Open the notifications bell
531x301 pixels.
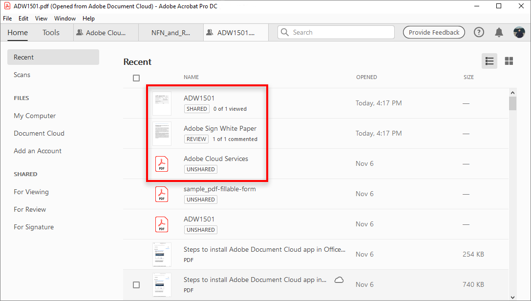pos(499,32)
